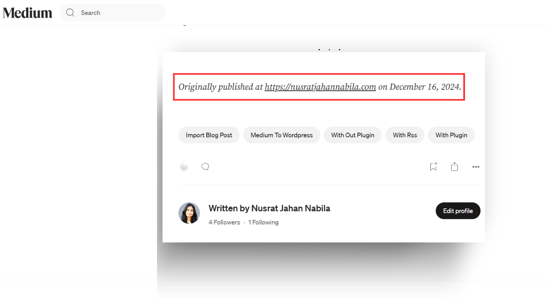The image size is (548, 308).
Task: Click the share story icon
Action: tap(454, 167)
